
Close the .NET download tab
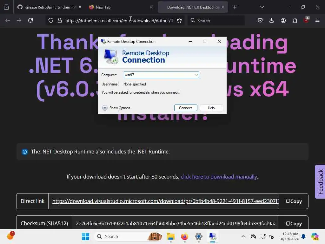coord(223,7)
